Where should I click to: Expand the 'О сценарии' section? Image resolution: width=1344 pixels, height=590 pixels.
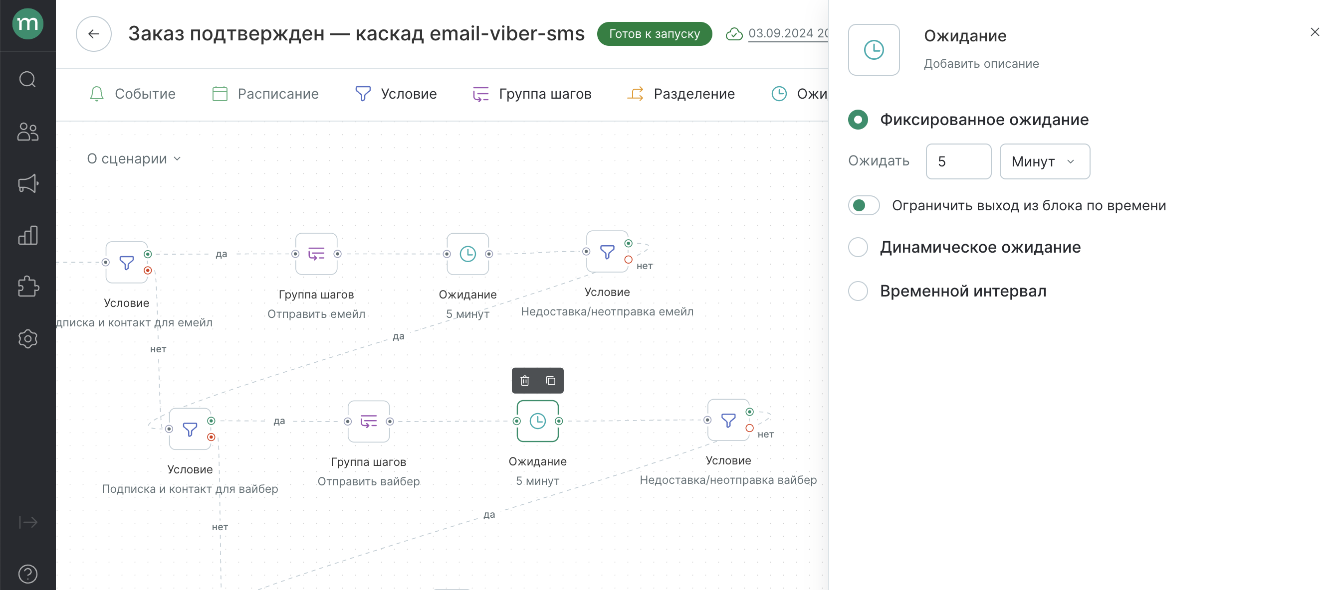(x=134, y=158)
